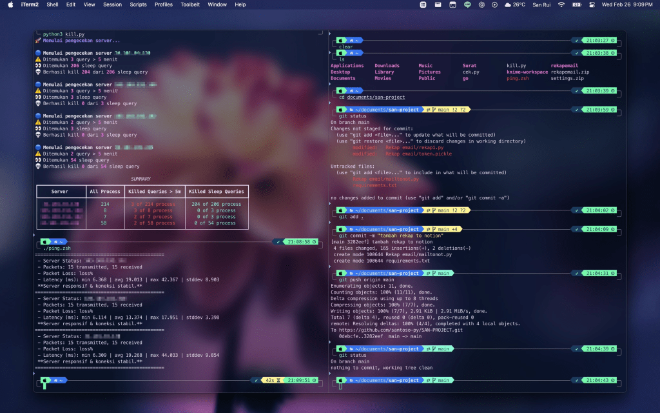Open ChatGPT icon in the menu bar
The width and height of the screenshot is (660, 413).
point(481,5)
